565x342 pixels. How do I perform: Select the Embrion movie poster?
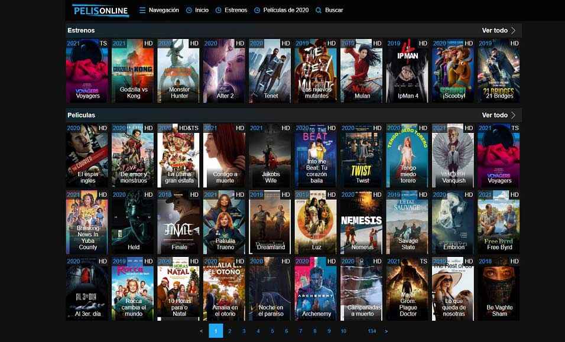click(453, 222)
